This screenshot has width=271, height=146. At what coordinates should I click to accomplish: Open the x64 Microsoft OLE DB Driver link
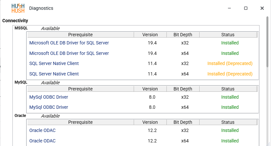click(x=69, y=53)
